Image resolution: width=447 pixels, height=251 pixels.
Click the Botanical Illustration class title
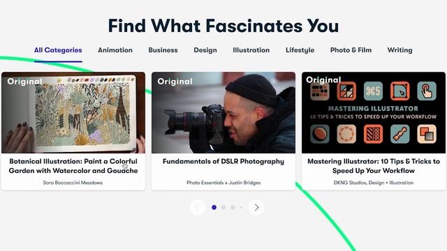[73, 166]
